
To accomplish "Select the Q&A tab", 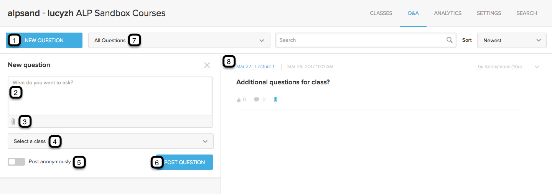I will 413,13.
